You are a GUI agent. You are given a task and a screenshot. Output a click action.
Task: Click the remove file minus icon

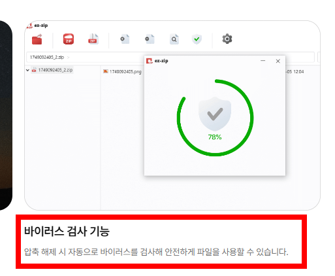tap(150, 39)
